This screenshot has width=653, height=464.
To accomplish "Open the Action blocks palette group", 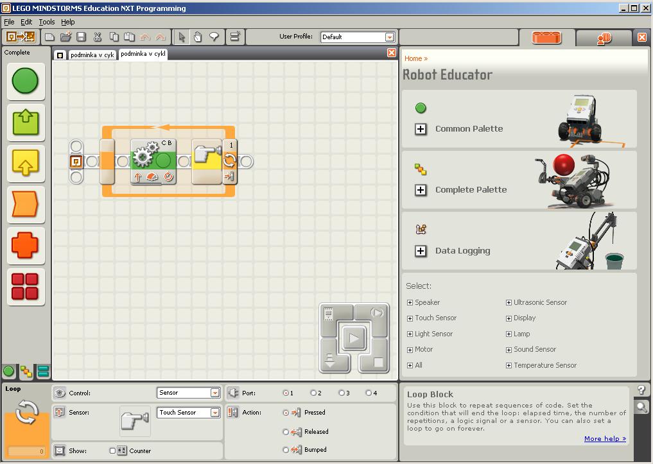I will [26, 123].
